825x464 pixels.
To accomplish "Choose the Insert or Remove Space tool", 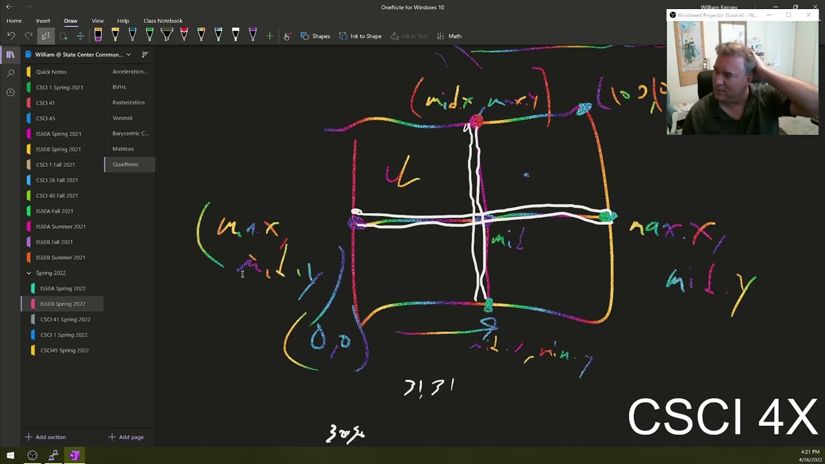I will click(80, 36).
